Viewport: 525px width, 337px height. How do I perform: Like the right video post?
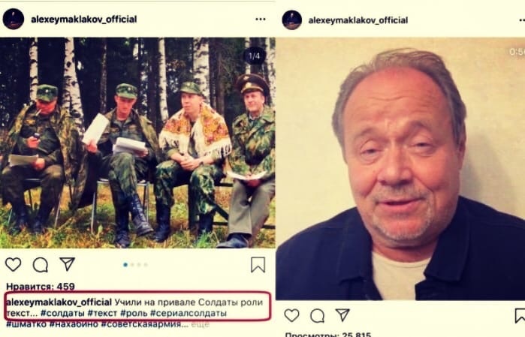(291, 315)
